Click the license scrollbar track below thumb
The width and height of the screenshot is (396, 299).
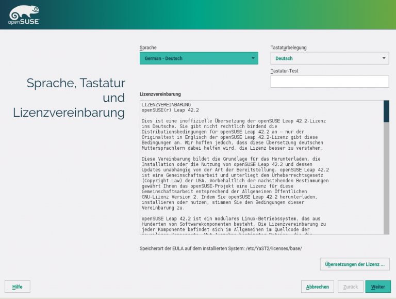tap(386, 178)
